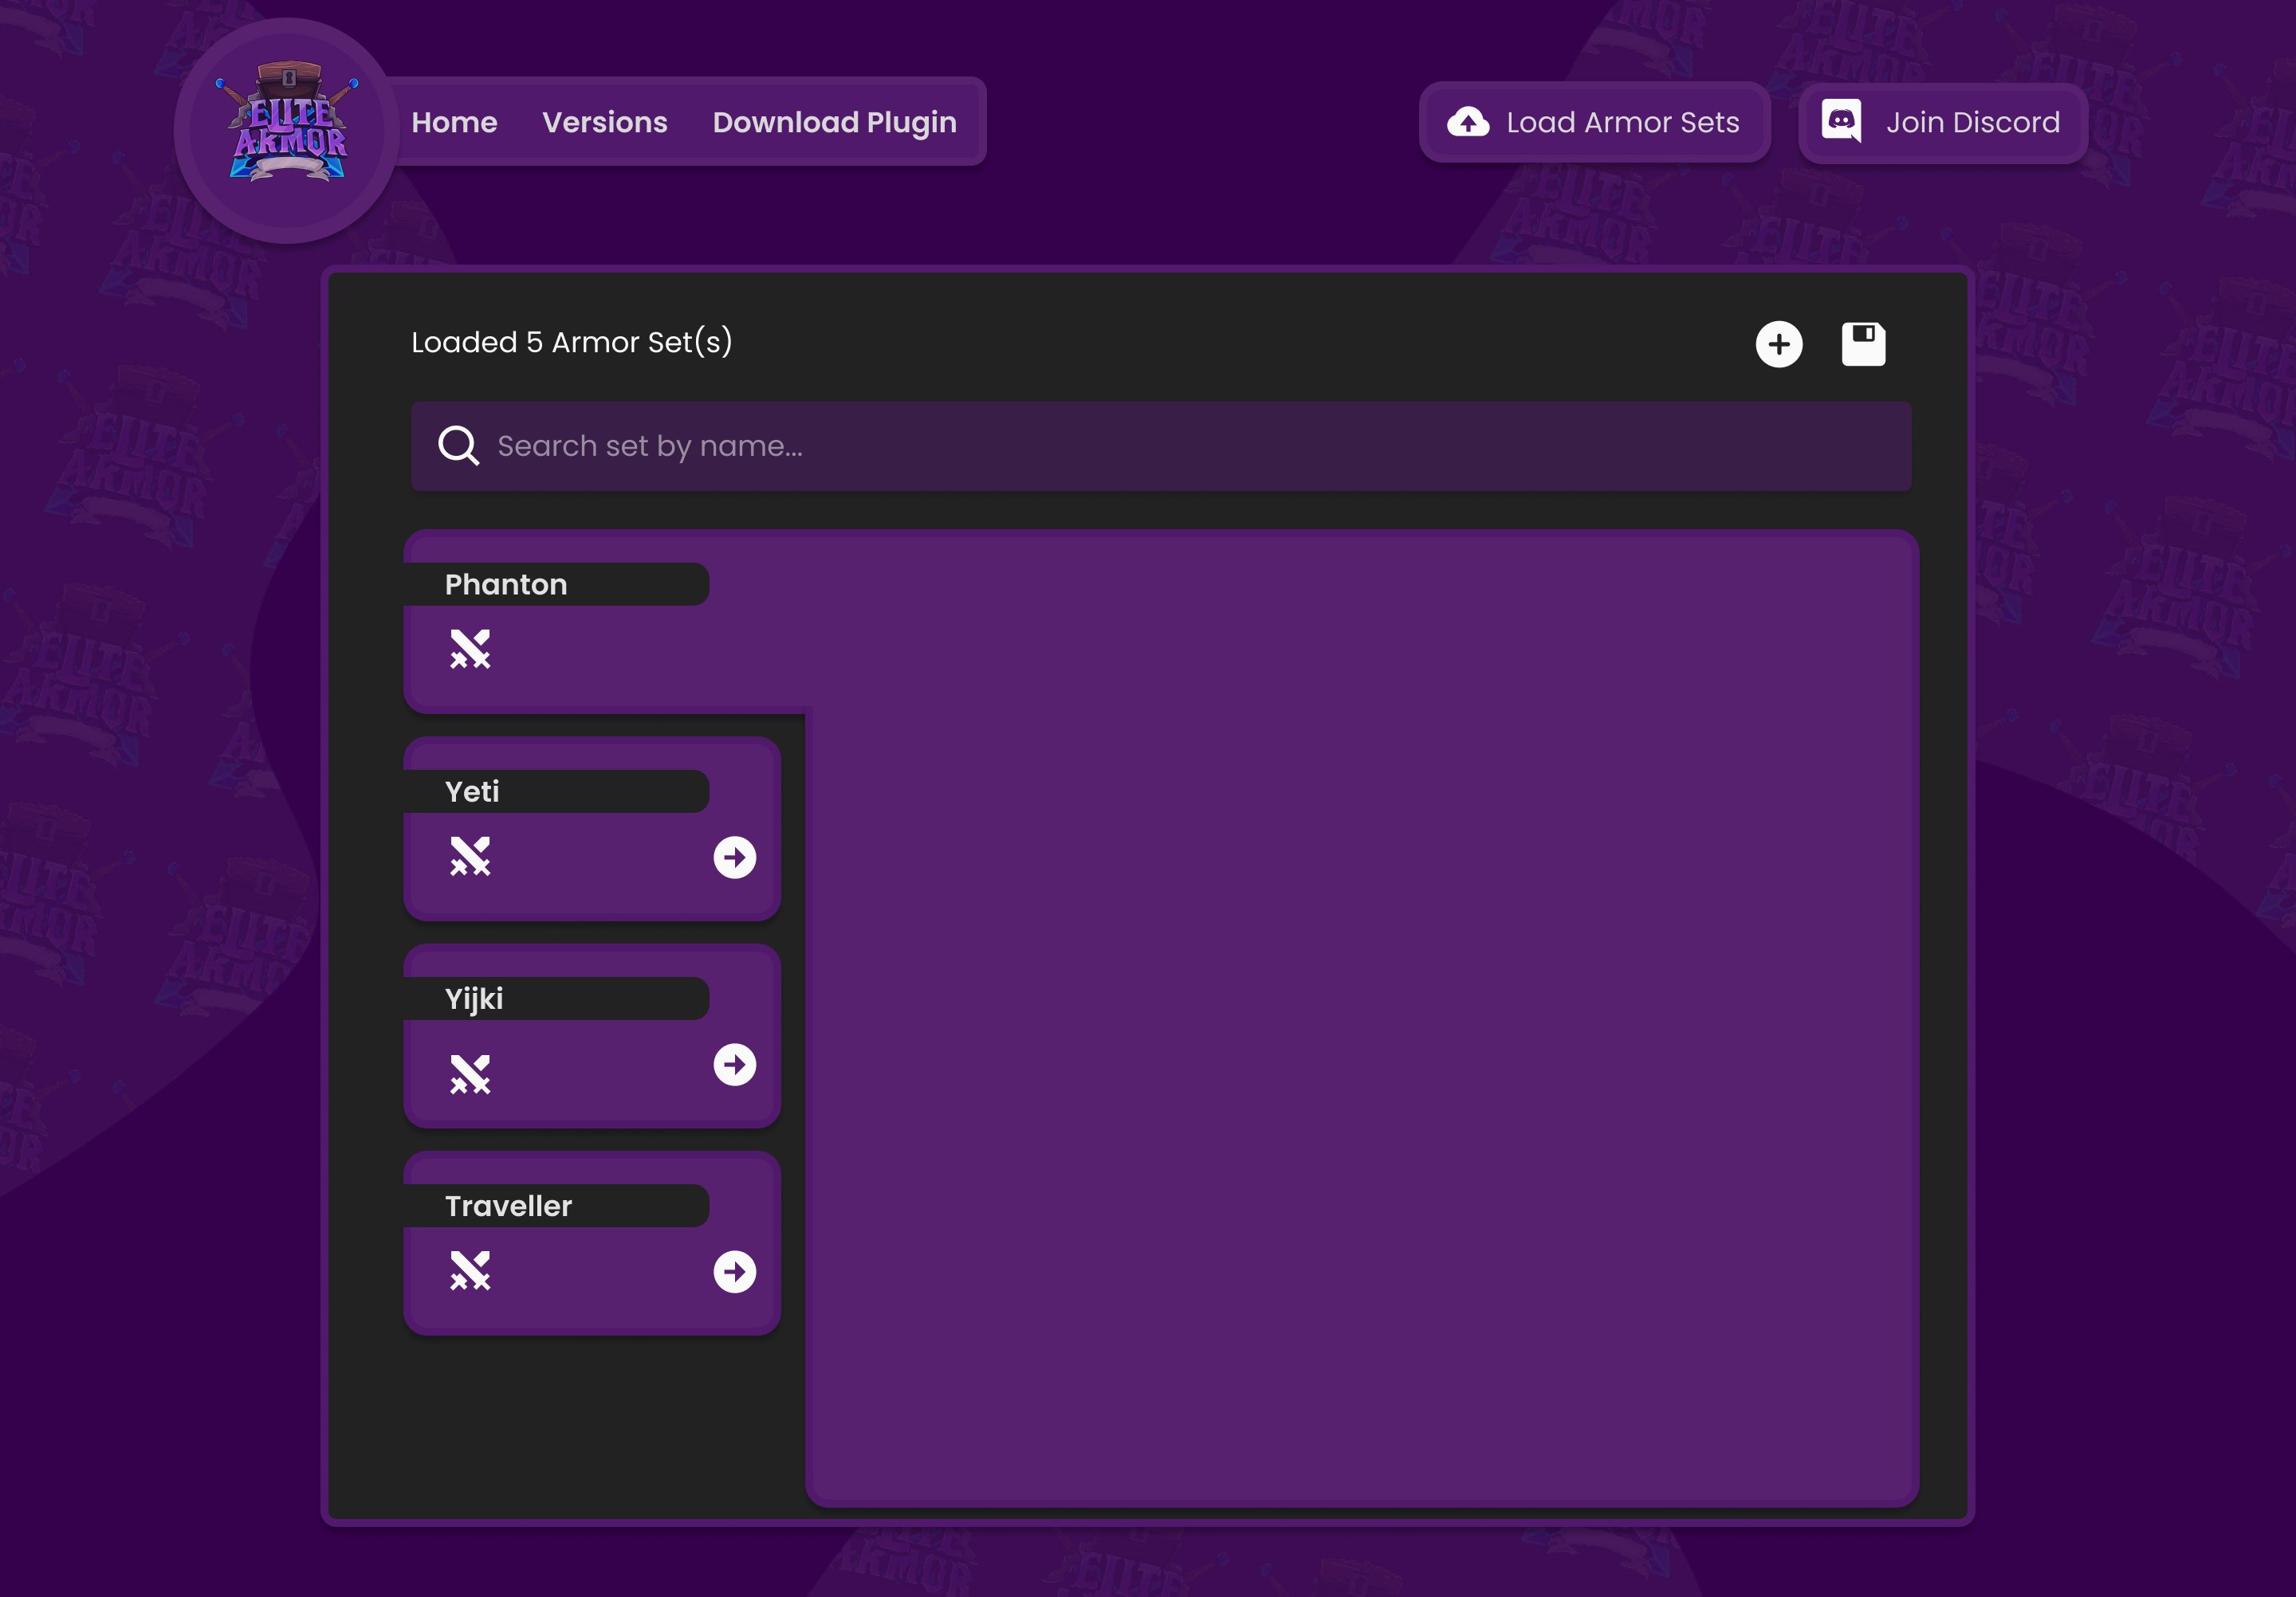2296x1597 pixels.
Task: Open Yeti set with arrow button
Action: click(x=734, y=857)
